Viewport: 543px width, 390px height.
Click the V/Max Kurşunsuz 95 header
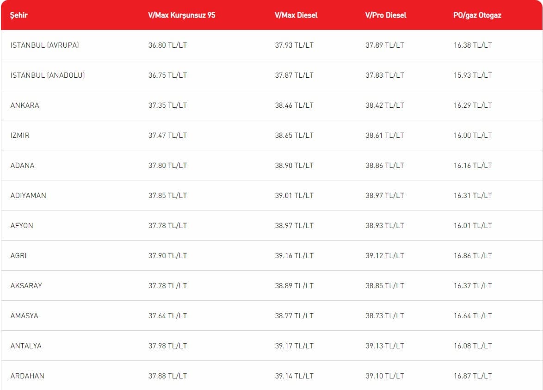coord(181,15)
